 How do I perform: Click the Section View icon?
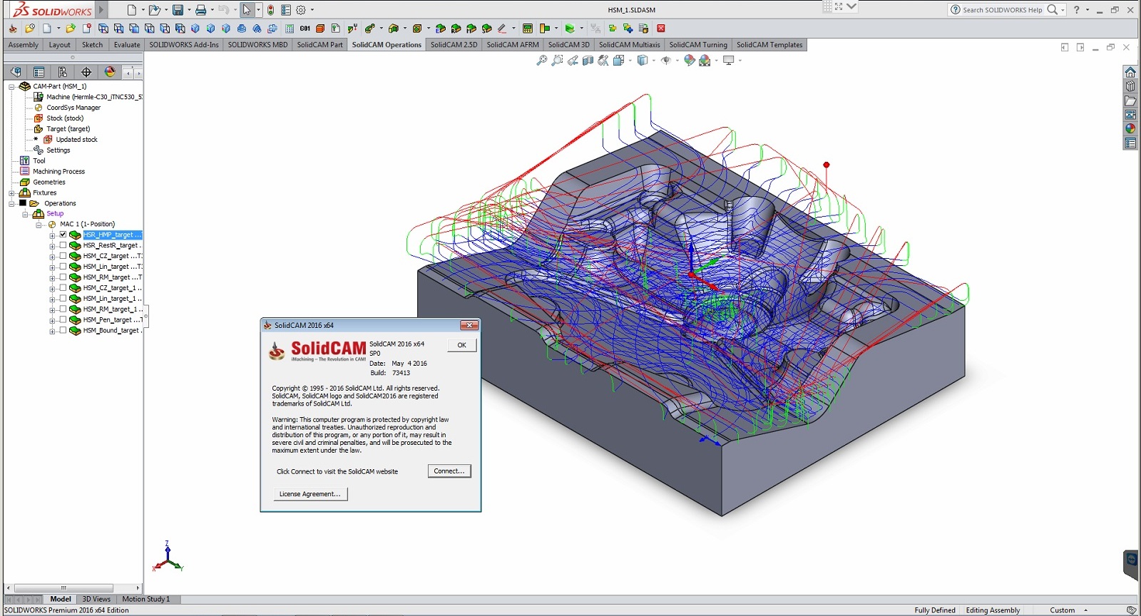588,61
